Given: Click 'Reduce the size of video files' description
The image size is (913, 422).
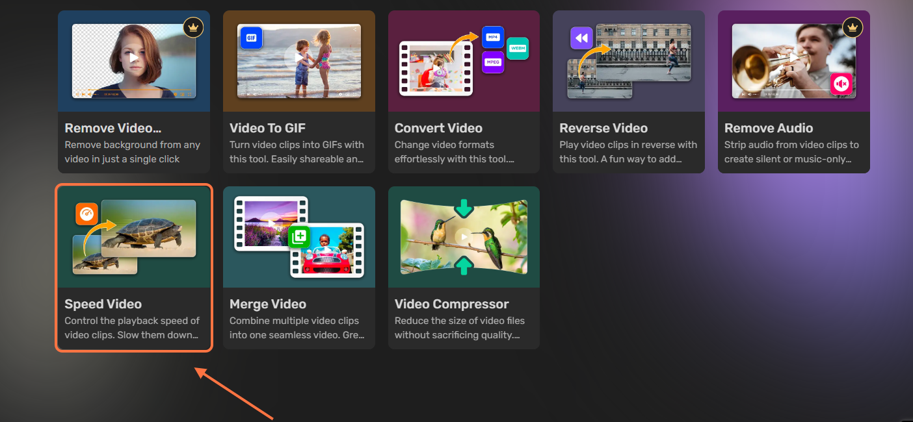Looking at the screenshot, I should click(460, 328).
